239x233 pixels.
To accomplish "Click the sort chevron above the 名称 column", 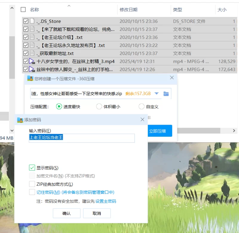I will coord(69,6).
